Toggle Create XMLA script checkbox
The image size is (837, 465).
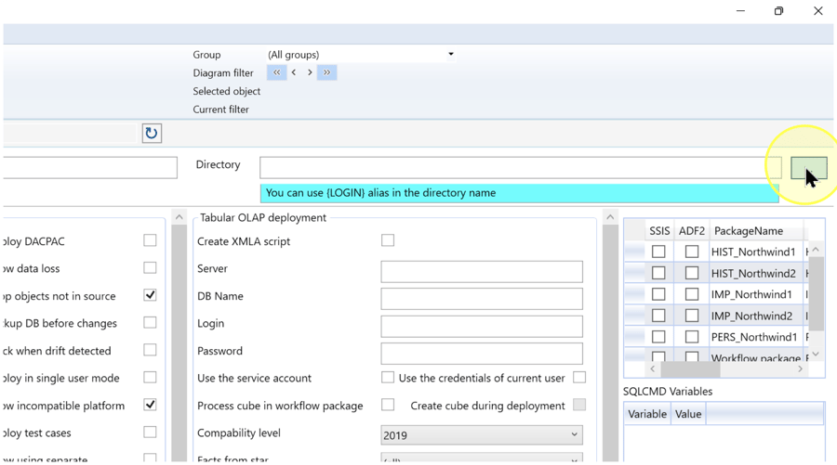click(388, 240)
